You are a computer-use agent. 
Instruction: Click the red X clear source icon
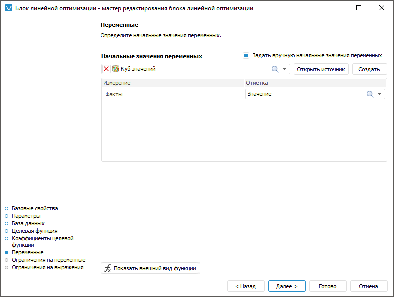[x=106, y=69]
